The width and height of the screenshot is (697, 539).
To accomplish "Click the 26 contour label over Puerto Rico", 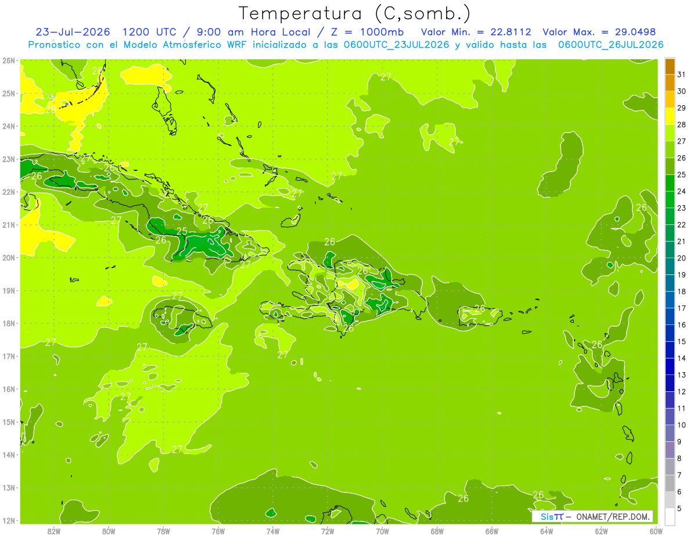I will pyautogui.click(x=480, y=308).
